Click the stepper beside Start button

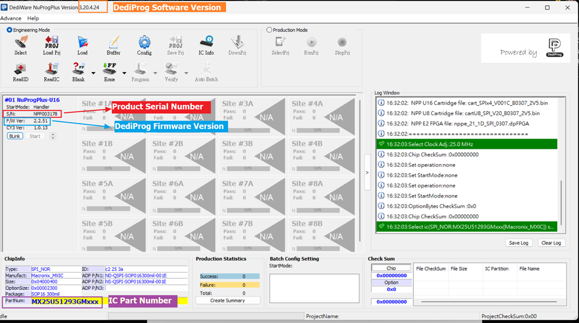point(53,136)
